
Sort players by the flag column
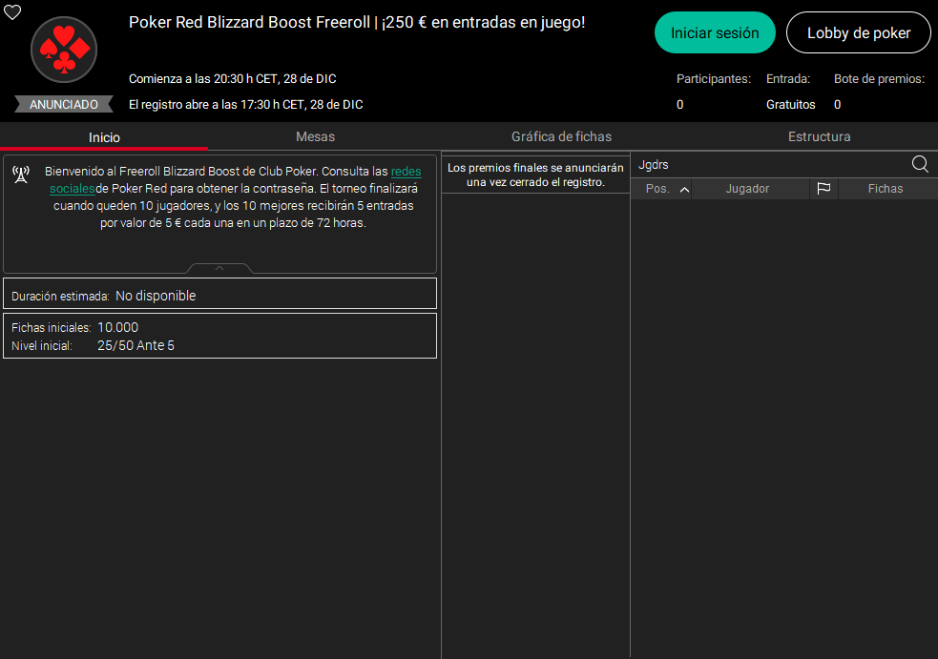pyautogui.click(x=823, y=189)
